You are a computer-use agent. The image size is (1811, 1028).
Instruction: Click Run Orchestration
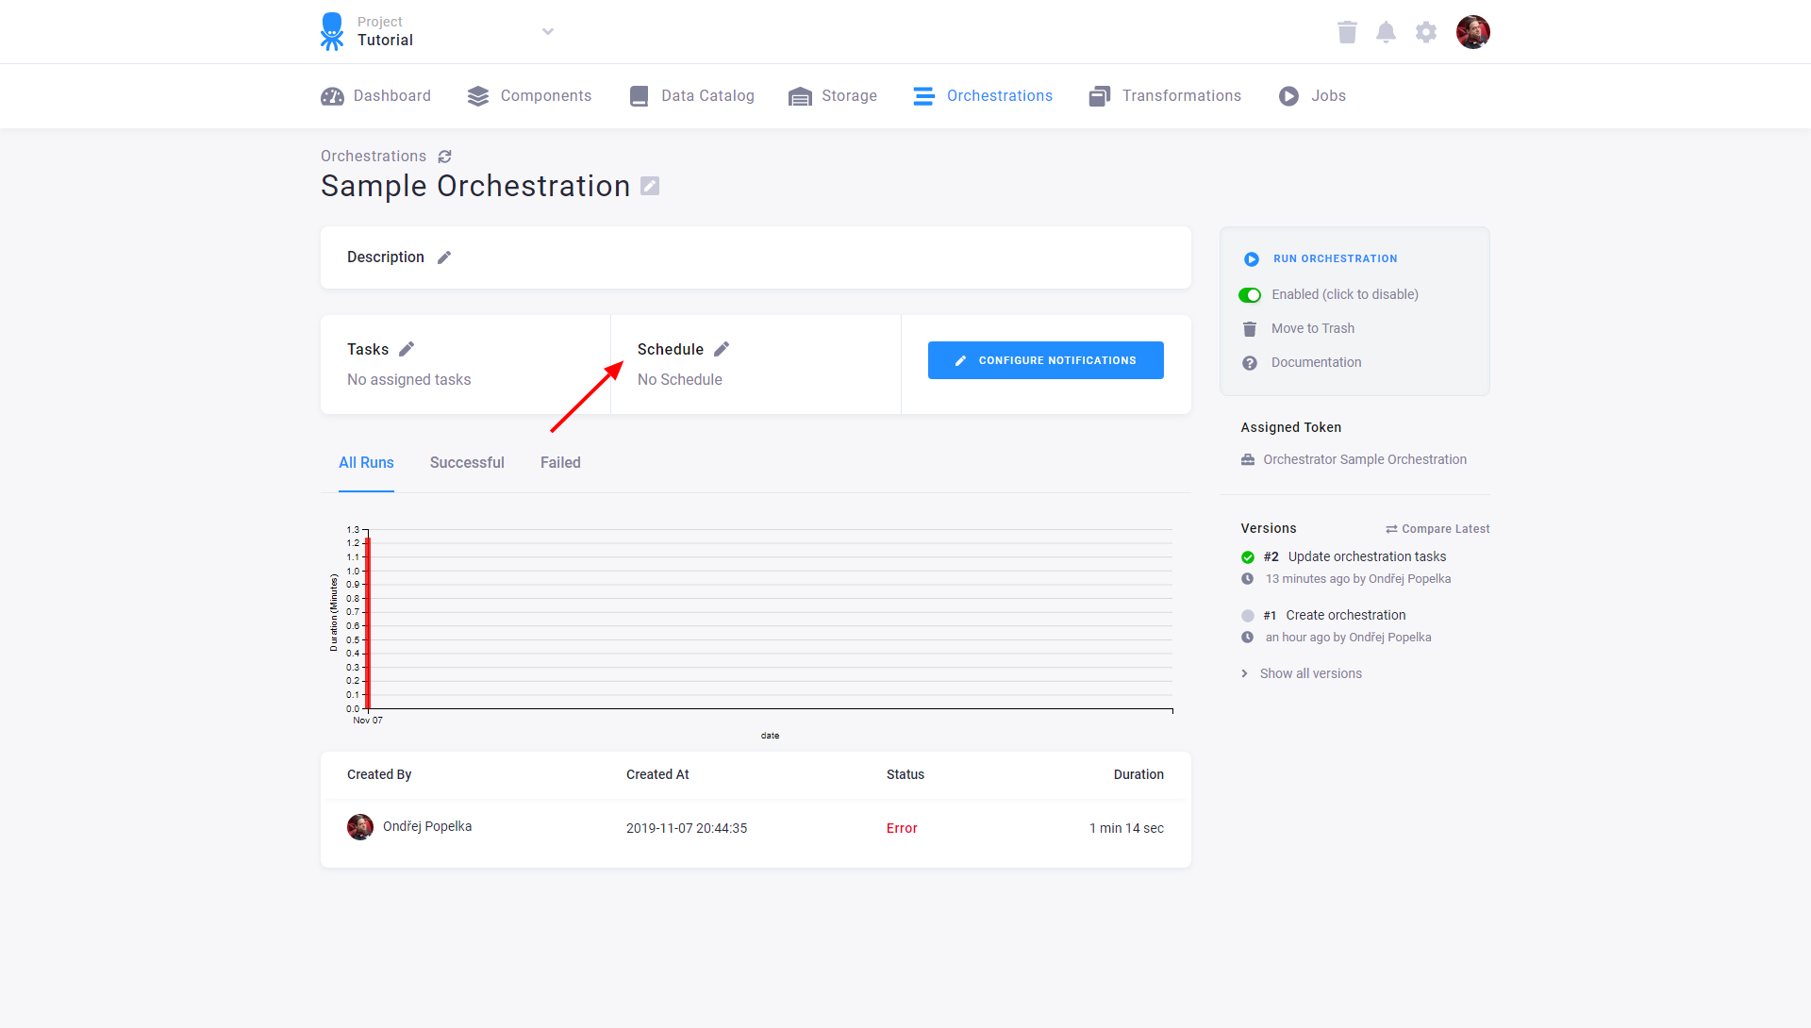[1335, 257]
